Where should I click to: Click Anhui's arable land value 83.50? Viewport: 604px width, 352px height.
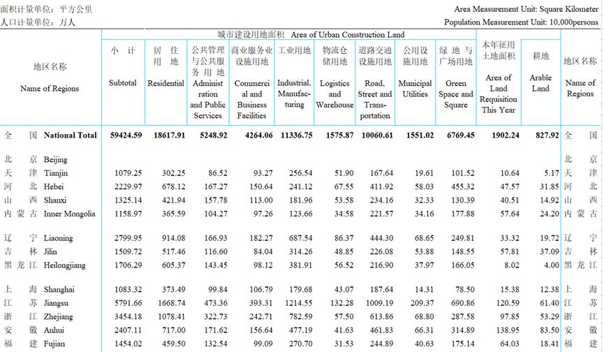click(547, 330)
